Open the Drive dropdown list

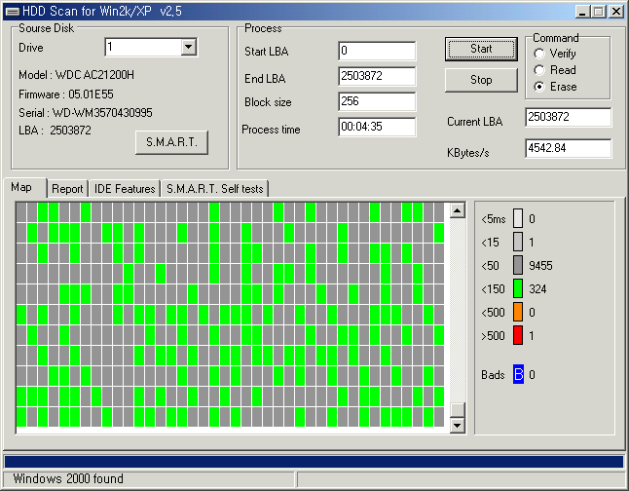click(188, 47)
